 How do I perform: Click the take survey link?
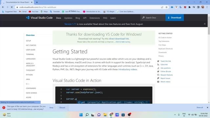click(123, 42)
